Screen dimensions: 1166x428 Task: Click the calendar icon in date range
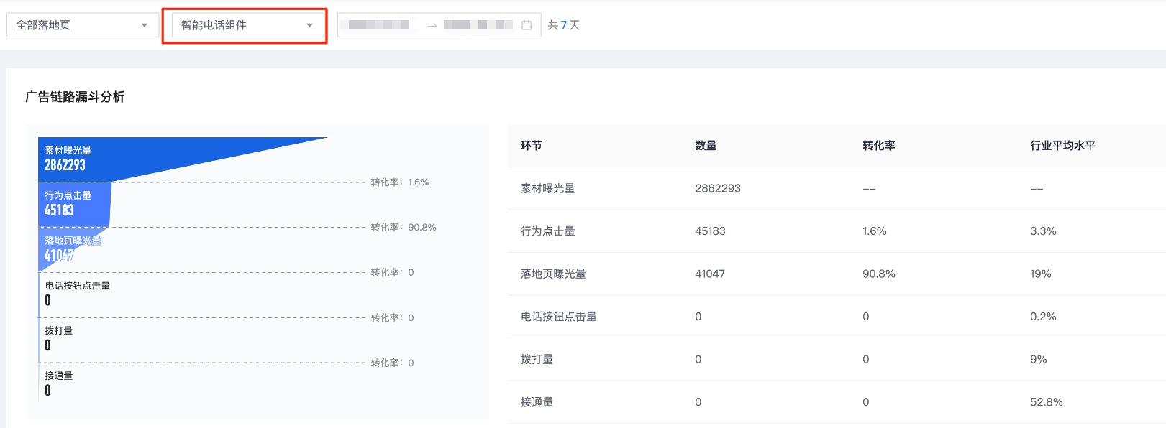pos(527,25)
